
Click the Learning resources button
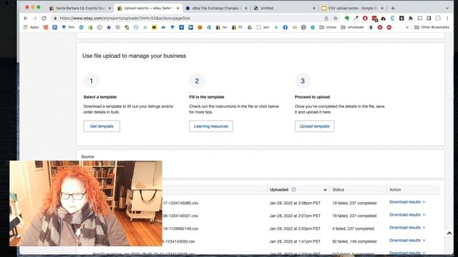[x=211, y=126]
